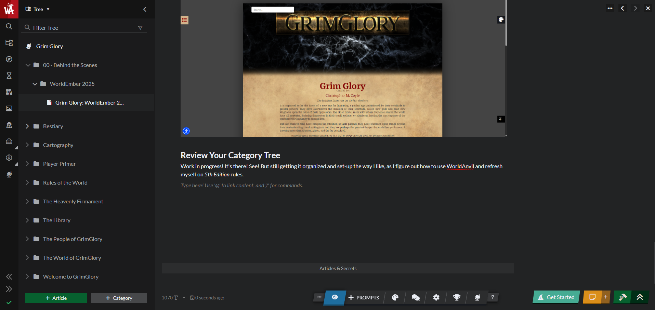The height and width of the screenshot is (310, 655).
Task: Click the green + Article button
Action: [56, 298]
